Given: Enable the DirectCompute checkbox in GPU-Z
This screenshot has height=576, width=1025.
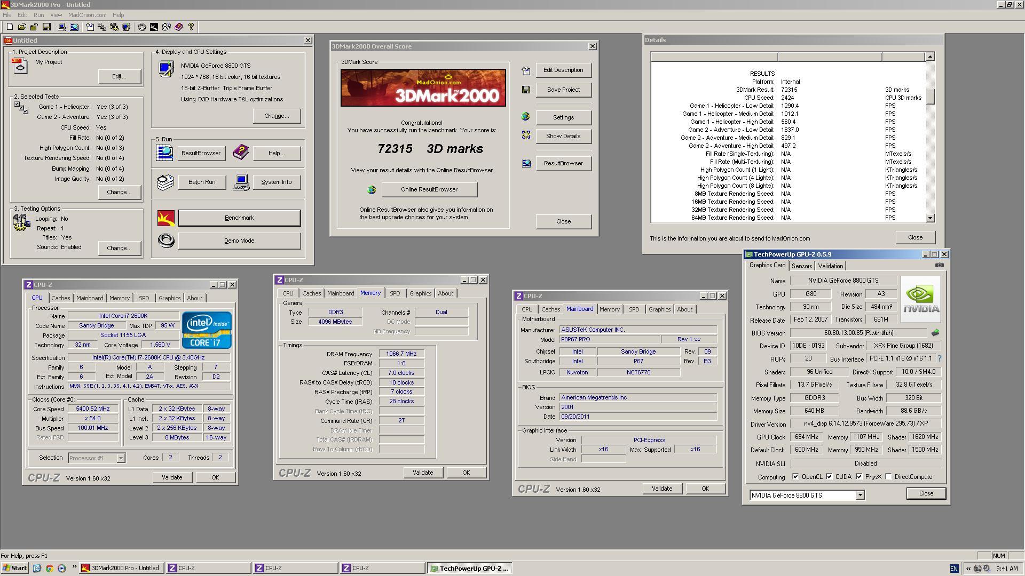Looking at the screenshot, I should pos(888,476).
